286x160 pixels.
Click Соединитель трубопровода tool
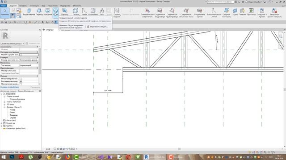[x=172, y=13]
